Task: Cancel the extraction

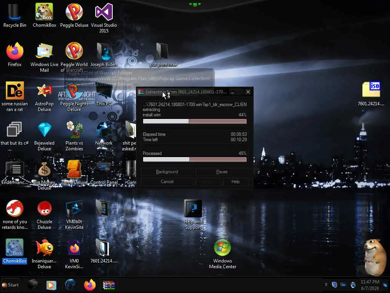Action: 167,182
